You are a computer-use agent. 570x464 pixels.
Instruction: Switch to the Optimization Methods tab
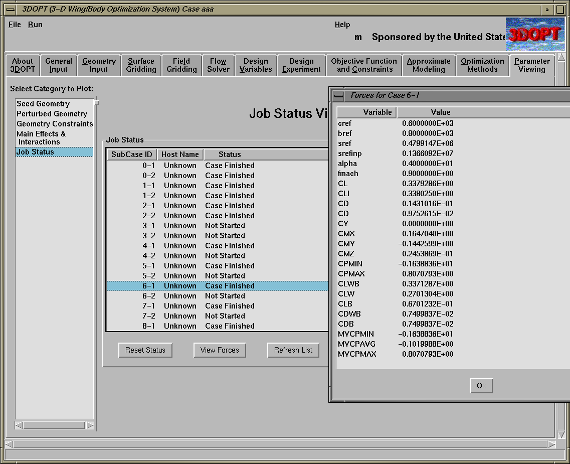pyautogui.click(x=482, y=65)
